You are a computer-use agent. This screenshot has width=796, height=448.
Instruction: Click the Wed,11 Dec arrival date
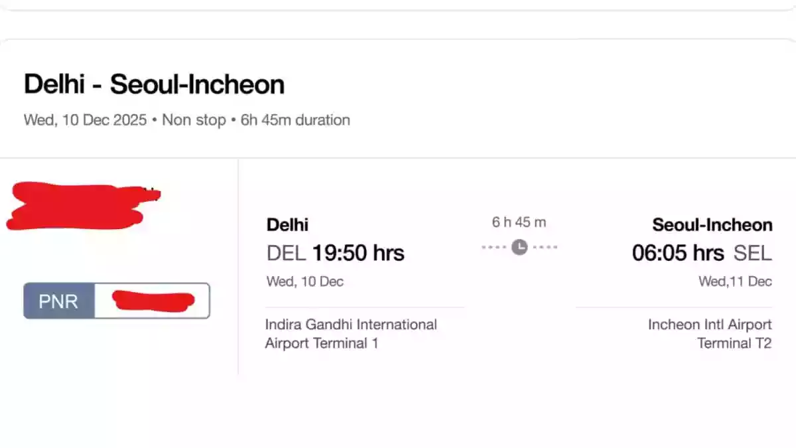(x=735, y=281)
